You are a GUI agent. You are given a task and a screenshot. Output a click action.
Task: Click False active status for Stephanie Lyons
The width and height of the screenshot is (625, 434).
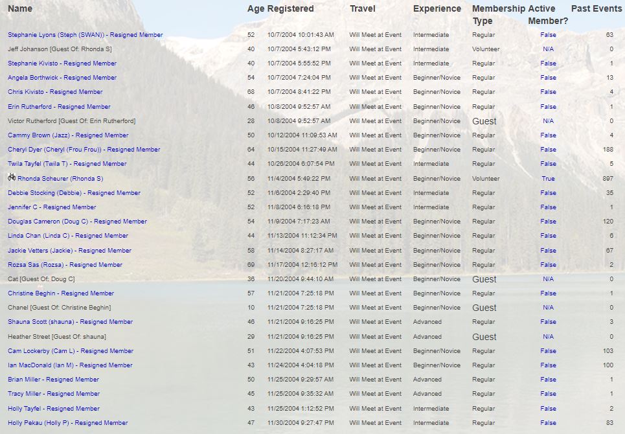[x=548, y=35]
